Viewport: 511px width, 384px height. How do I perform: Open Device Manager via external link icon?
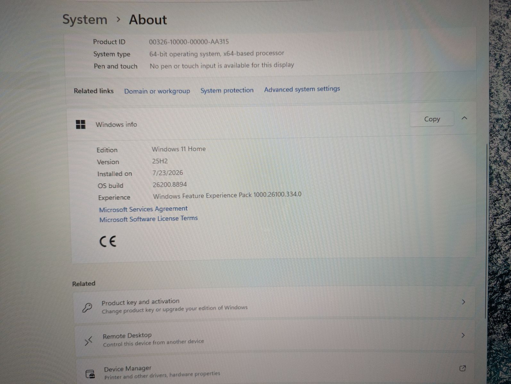462,368
